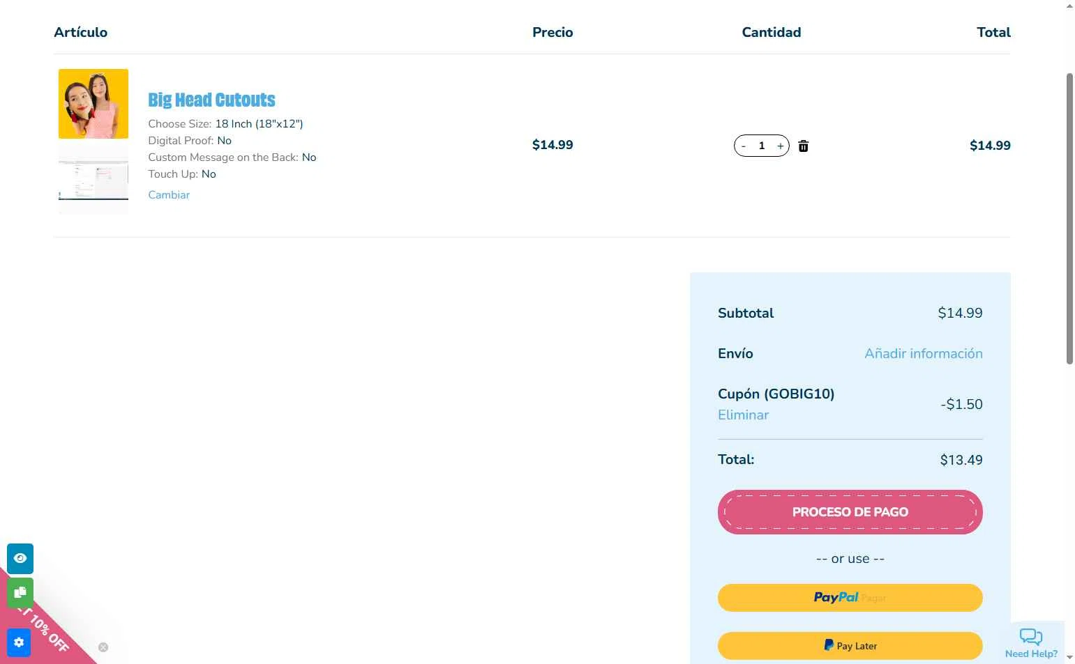Click the Digital Proof: No option text
The width and height of the screenshot is (1075, 664).
[x=190, y=141]
